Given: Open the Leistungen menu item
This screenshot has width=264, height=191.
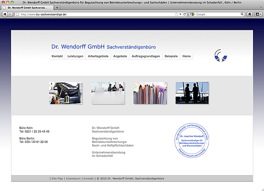Looking at the screenshot, I should point(75,56).
